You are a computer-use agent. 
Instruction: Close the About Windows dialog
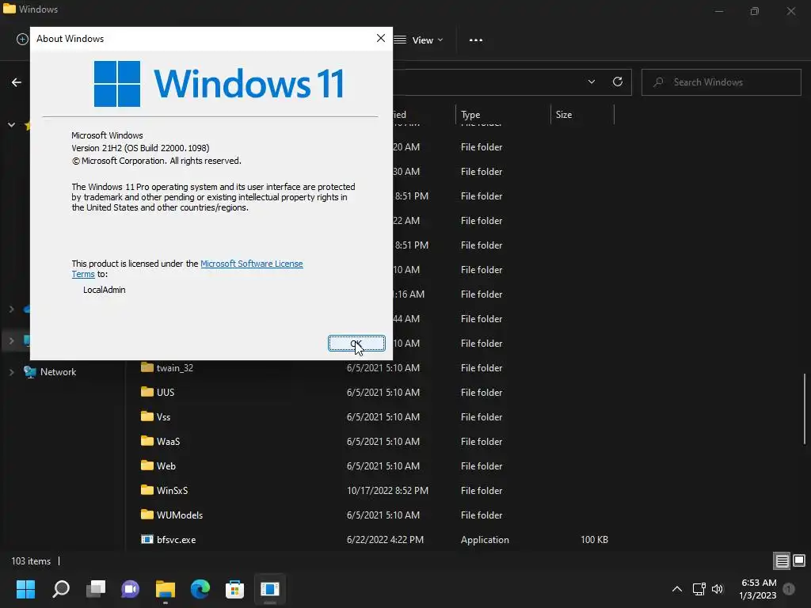381,38
